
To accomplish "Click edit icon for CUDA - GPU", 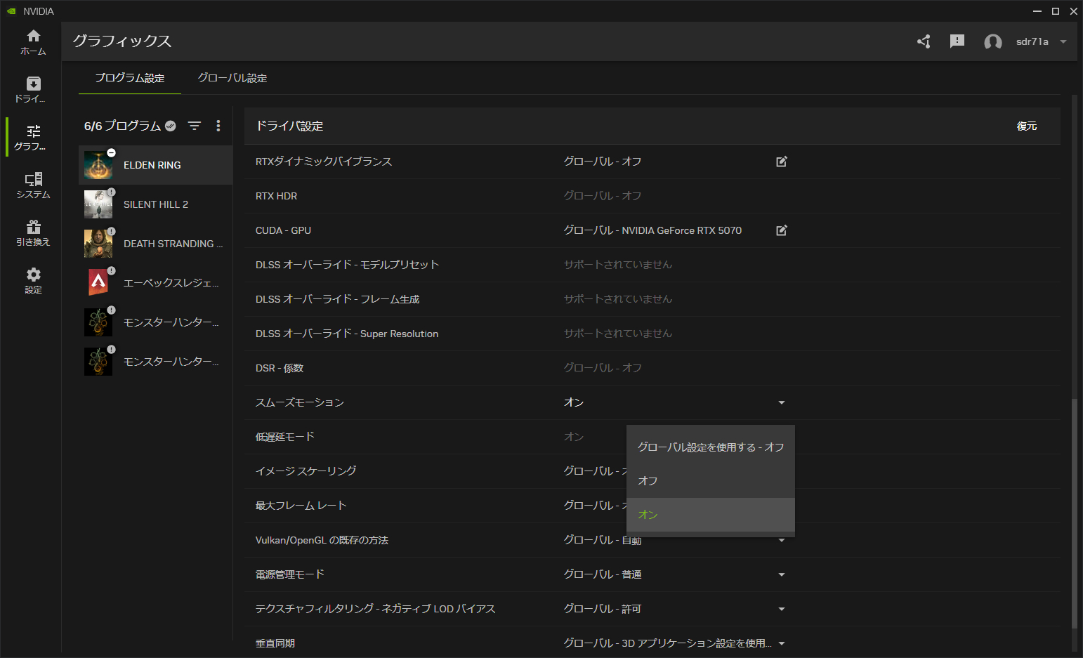I will click(x=782, y=230).
